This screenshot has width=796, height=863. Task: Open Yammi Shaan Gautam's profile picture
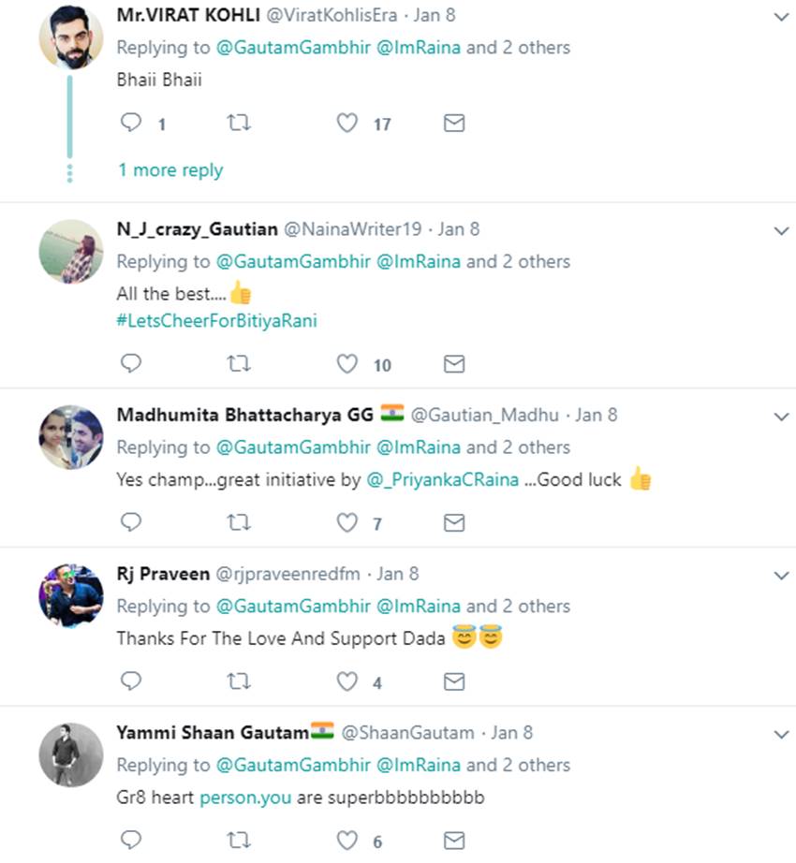coord(70,754)
